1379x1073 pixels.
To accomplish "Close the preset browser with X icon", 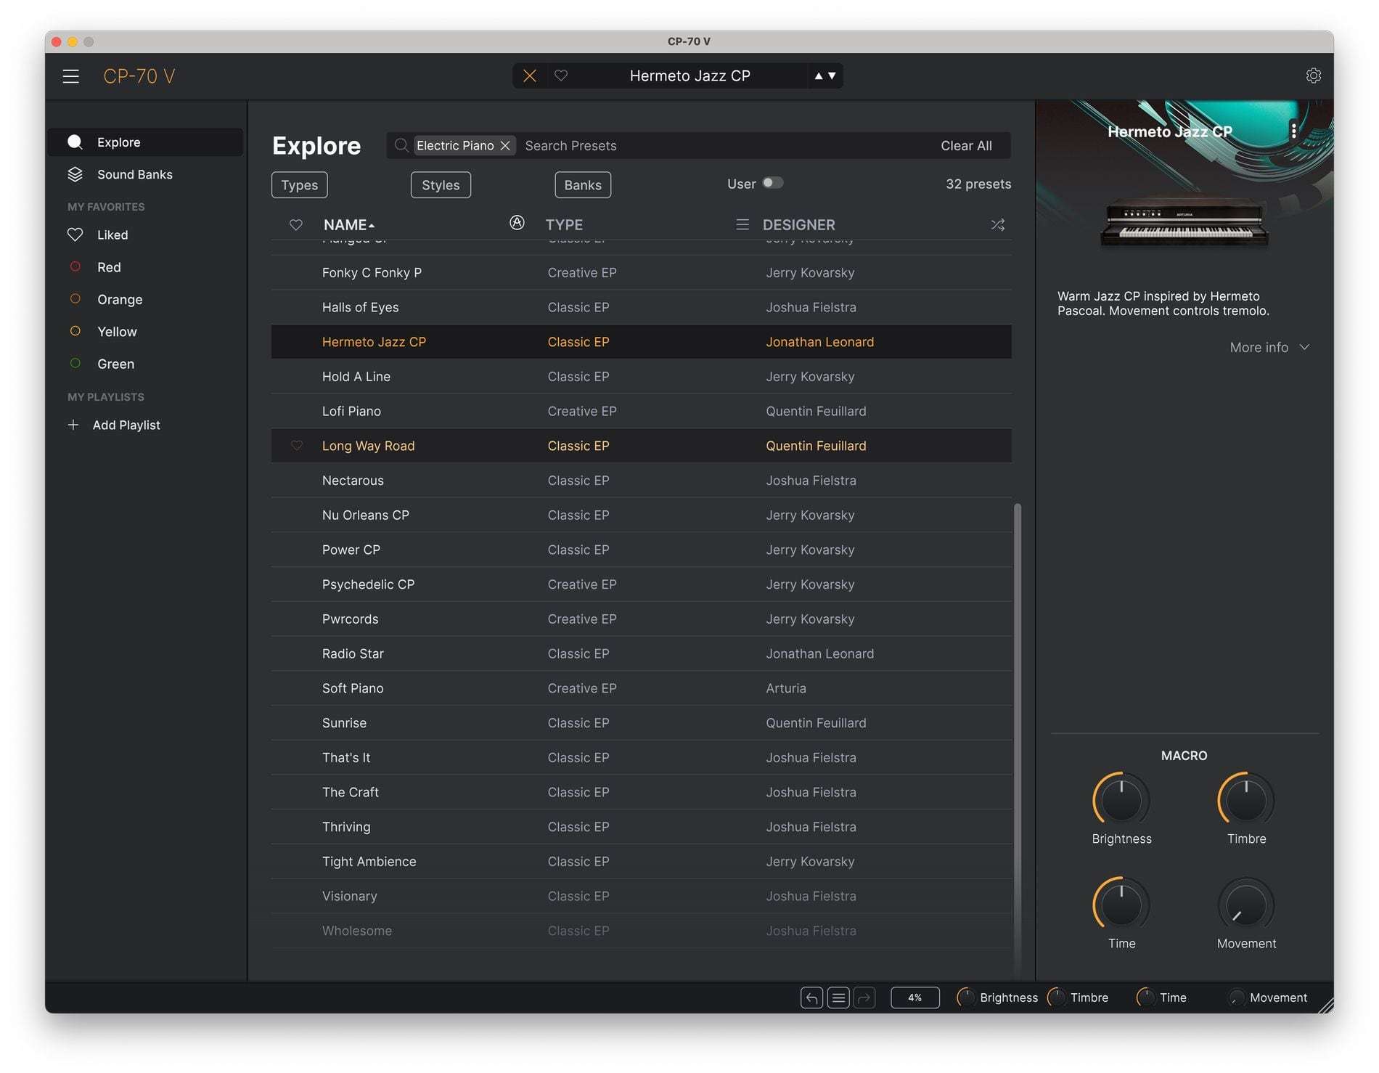I will click(x=530, y=76).
